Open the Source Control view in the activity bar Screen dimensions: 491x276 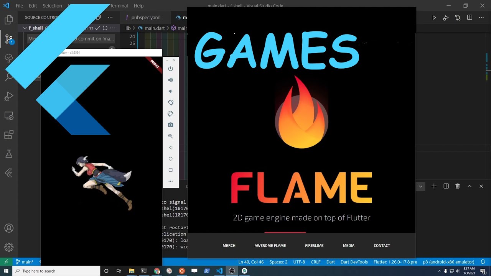9,39
